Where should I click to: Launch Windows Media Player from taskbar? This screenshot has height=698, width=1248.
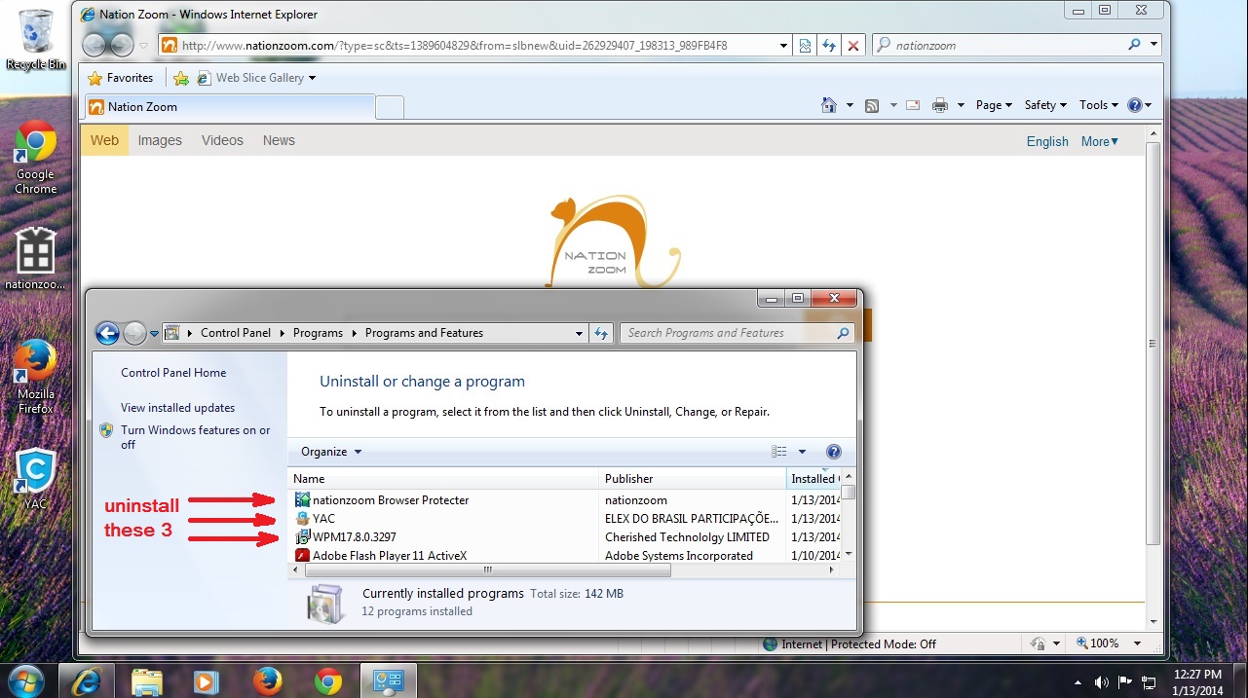(207, 680)
